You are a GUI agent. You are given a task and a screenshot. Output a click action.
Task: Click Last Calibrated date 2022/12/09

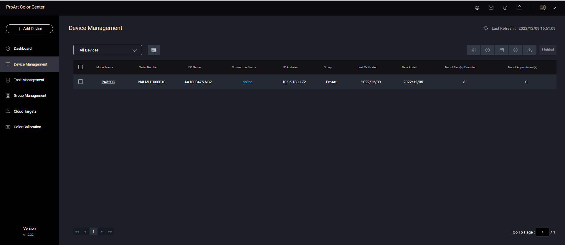(x=371, y=82)
